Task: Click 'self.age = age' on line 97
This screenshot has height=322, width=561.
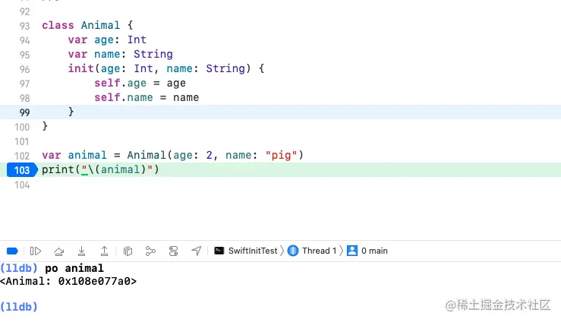Action: click(140, 83)
